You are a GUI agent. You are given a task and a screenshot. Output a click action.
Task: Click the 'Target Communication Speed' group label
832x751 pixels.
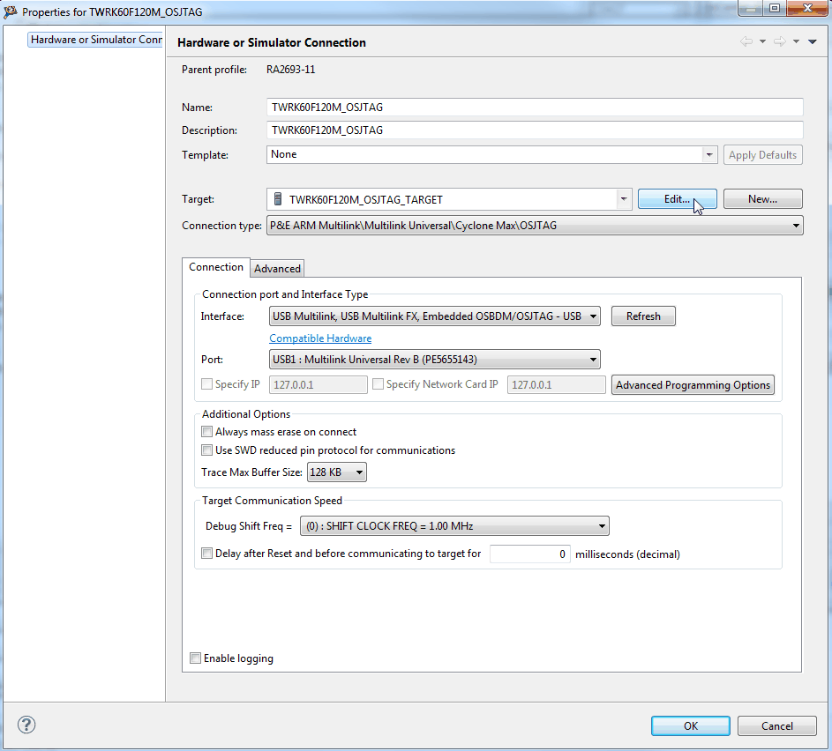coord(273,501)
